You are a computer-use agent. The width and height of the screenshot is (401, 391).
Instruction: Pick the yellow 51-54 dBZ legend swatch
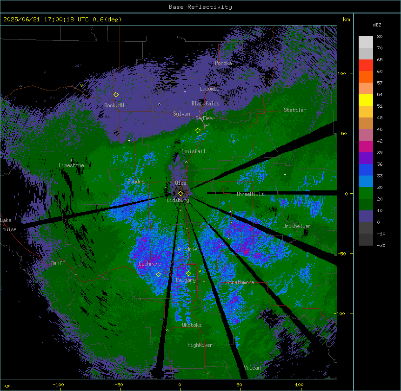[366, 100]
